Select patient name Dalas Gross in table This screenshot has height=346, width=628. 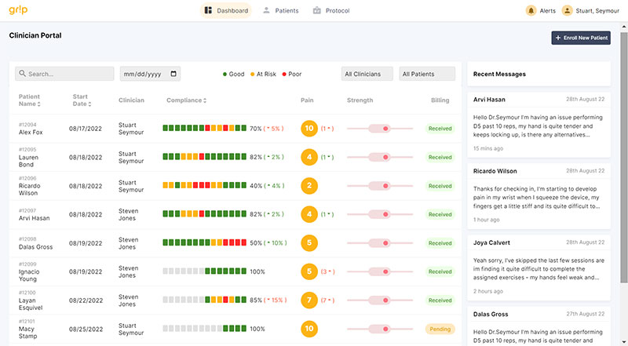pos(35,247)
